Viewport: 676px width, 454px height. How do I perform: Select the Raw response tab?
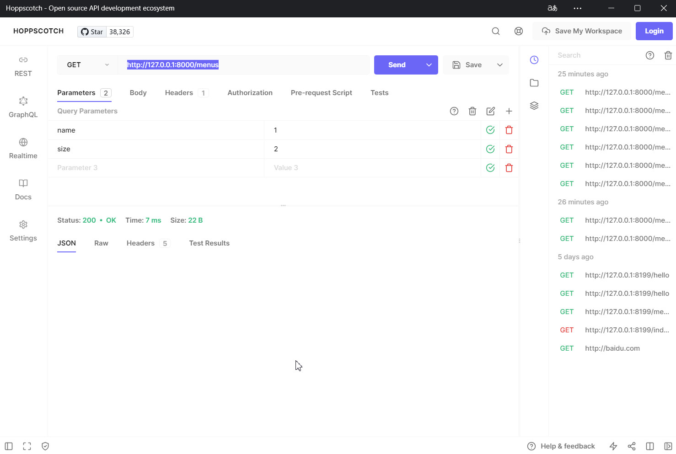[x=101, y=243]
